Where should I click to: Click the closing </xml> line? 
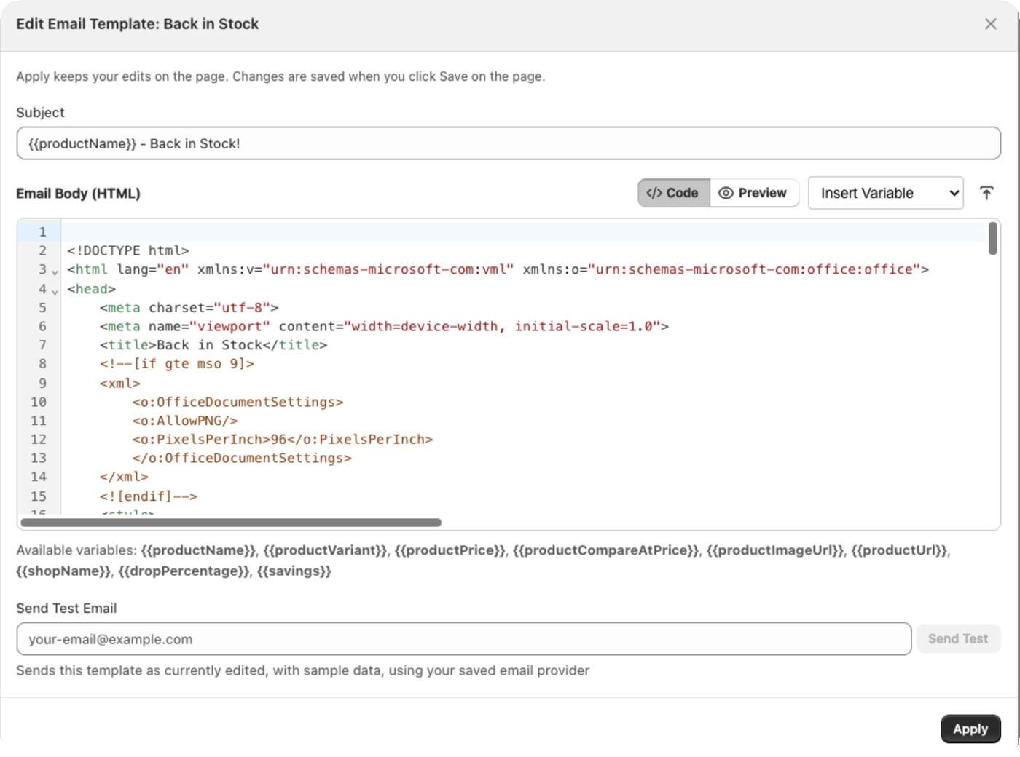point(124,477)
